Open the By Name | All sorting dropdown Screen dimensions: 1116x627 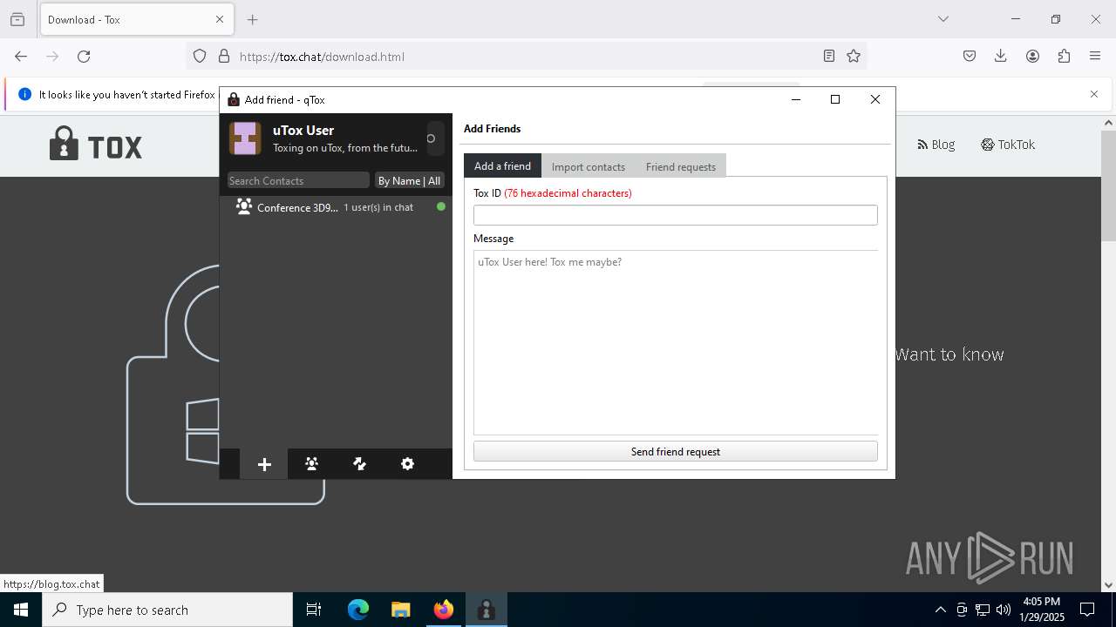point(409,180)
